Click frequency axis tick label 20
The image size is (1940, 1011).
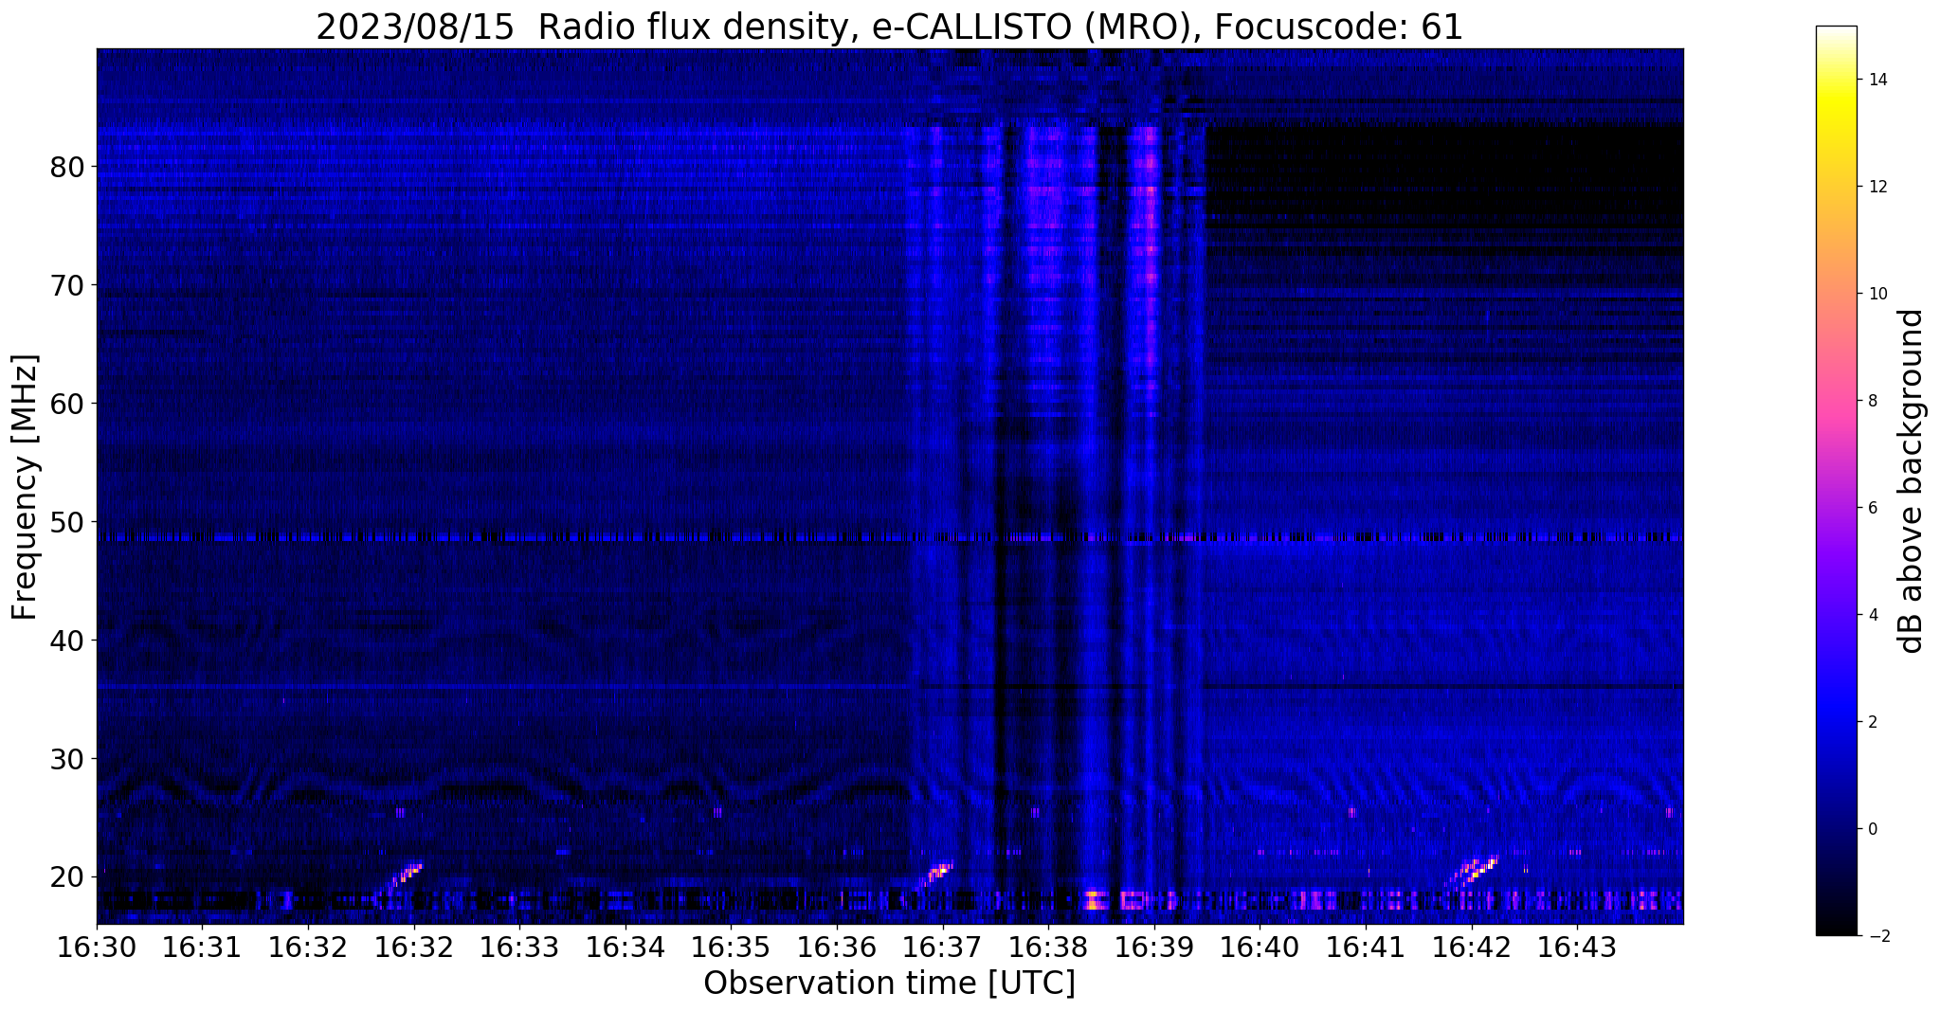[x=66, y=877]
